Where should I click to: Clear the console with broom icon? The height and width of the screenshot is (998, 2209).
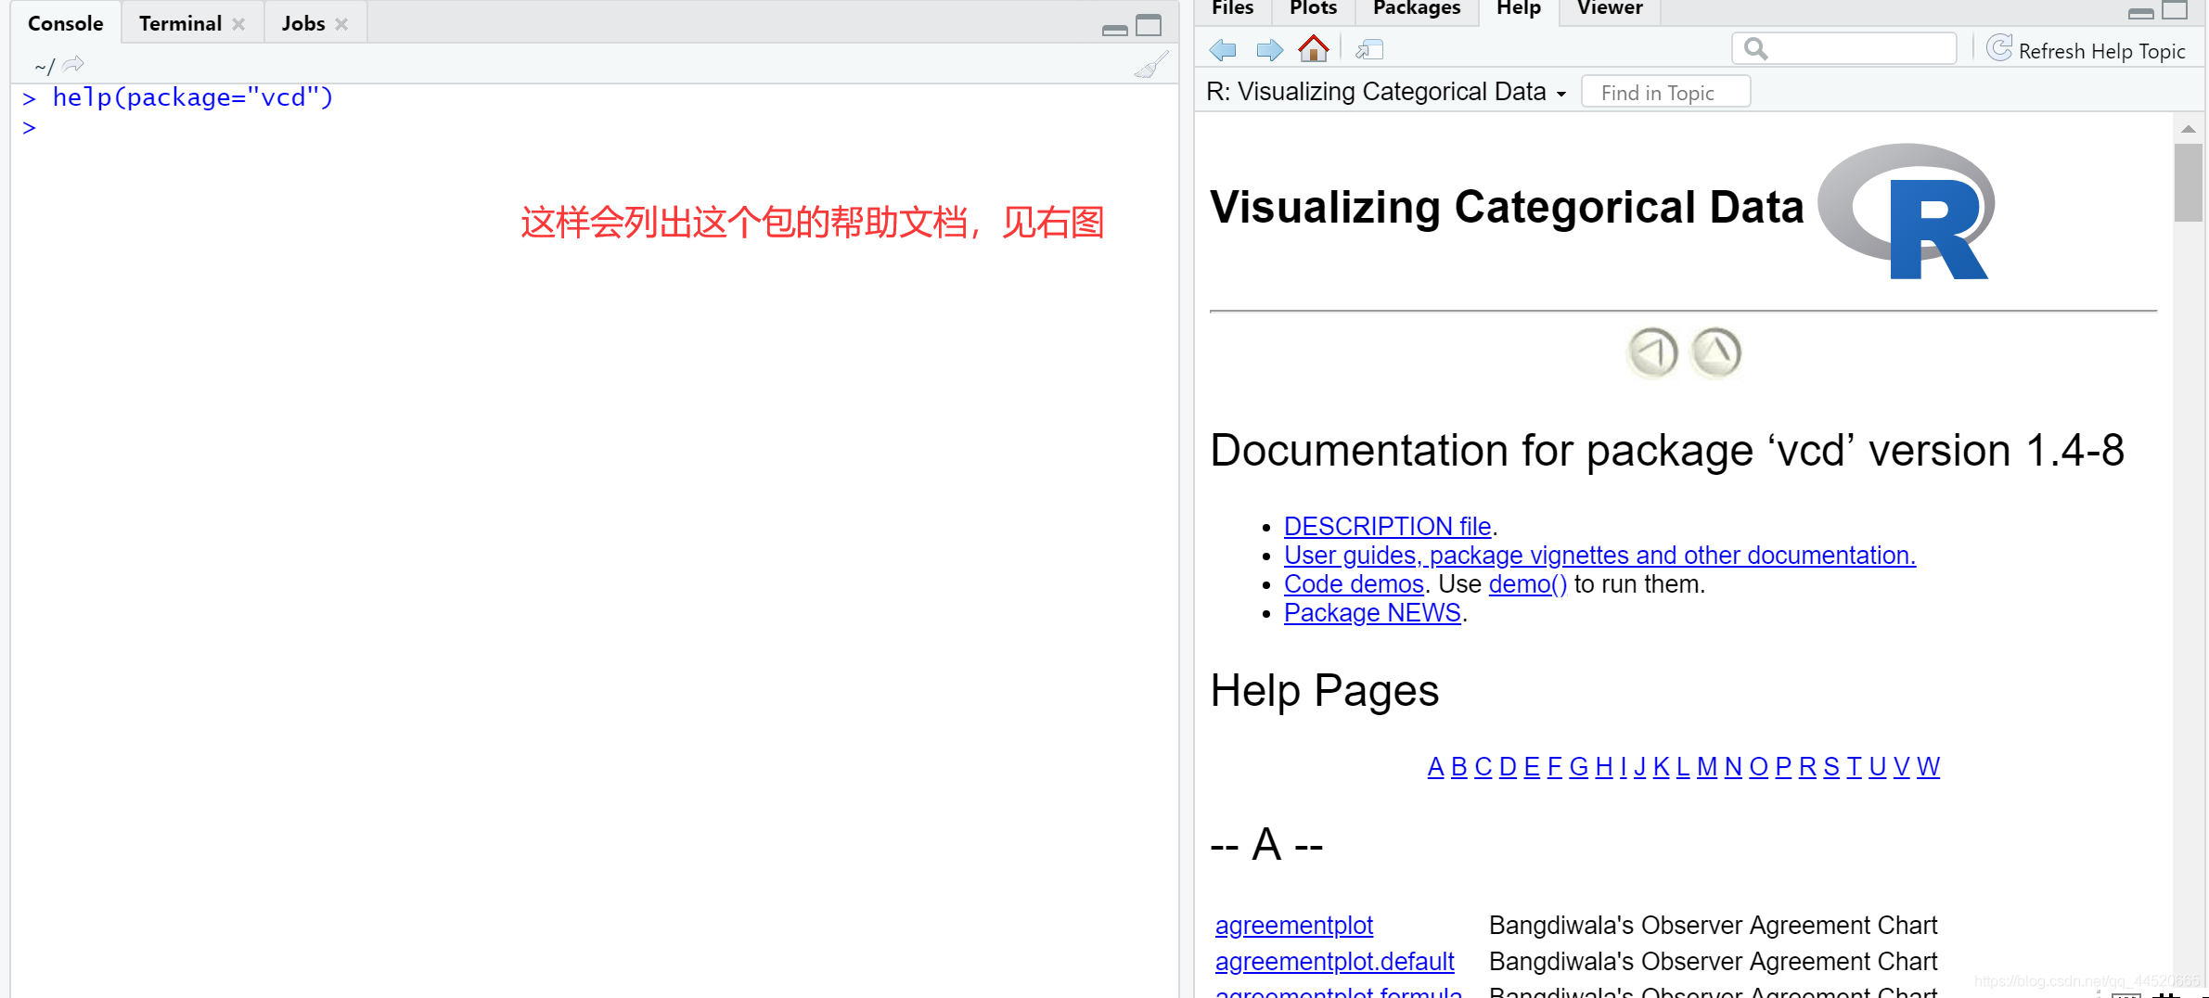point(1150,65)
